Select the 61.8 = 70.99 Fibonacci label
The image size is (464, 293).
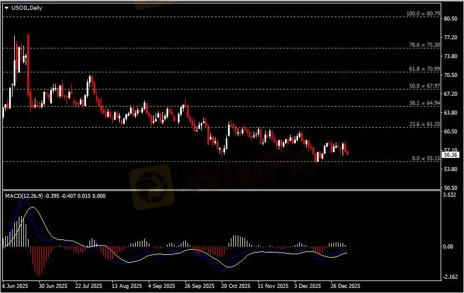pos(424,69)
